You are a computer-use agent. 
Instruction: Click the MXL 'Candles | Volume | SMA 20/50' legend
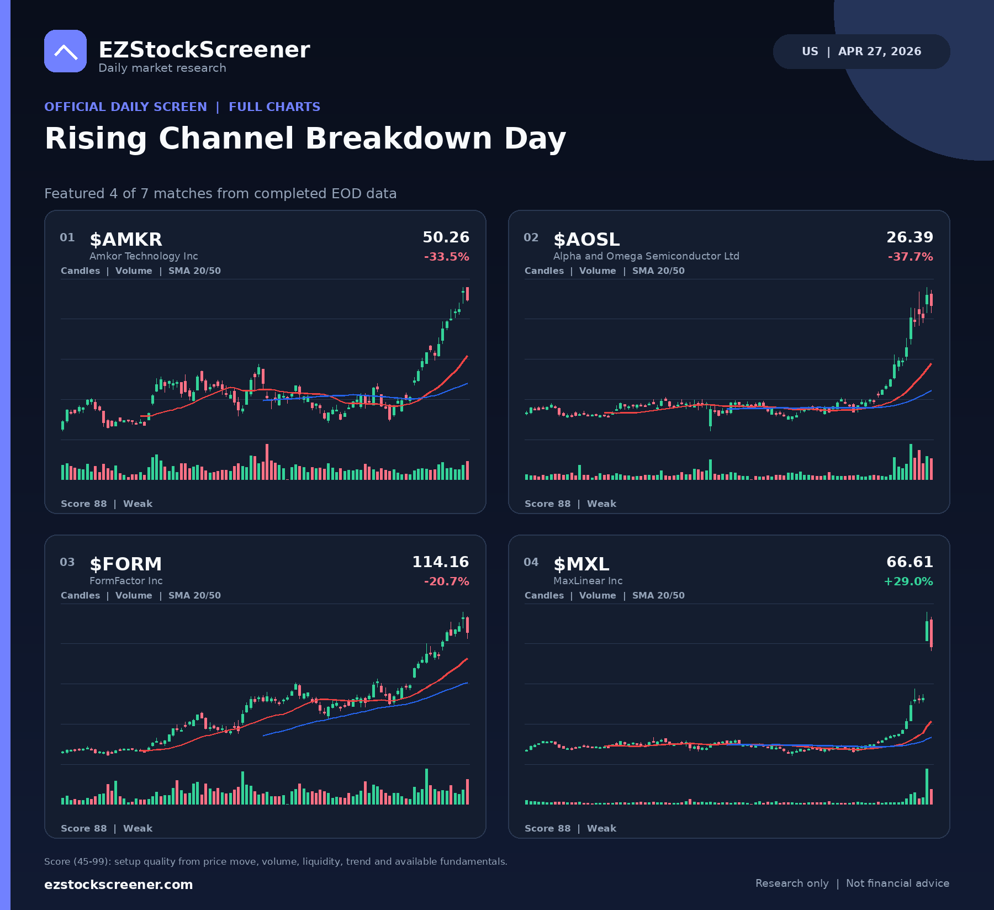click(x=605, y=596)
